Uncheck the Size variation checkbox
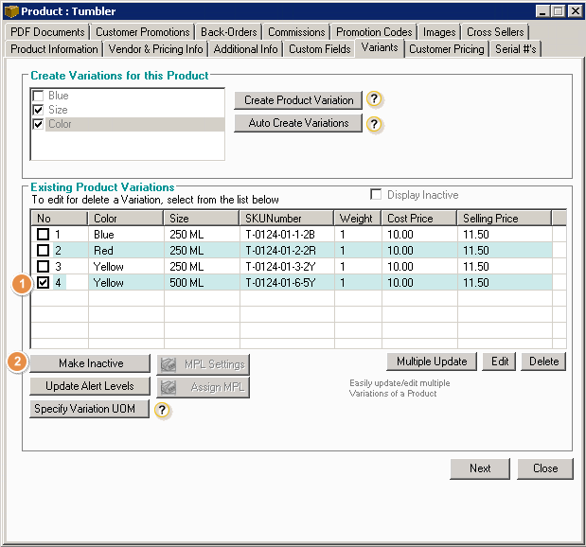Screen dimensions: 586x547 pyautogui.click(x=39, y=110)
